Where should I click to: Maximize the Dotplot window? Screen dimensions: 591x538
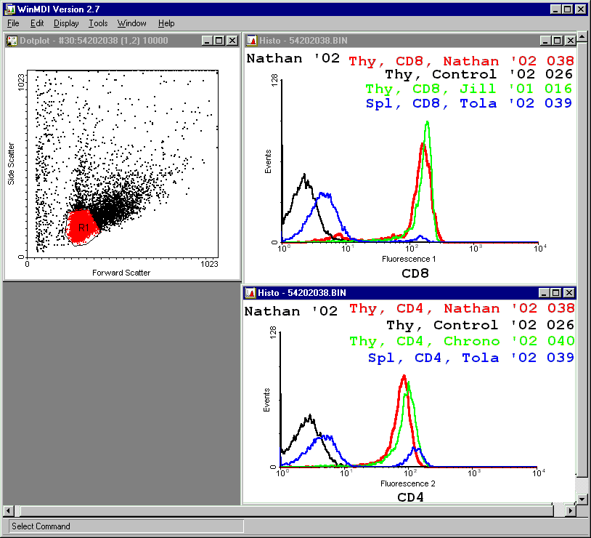tap(219, 41)
